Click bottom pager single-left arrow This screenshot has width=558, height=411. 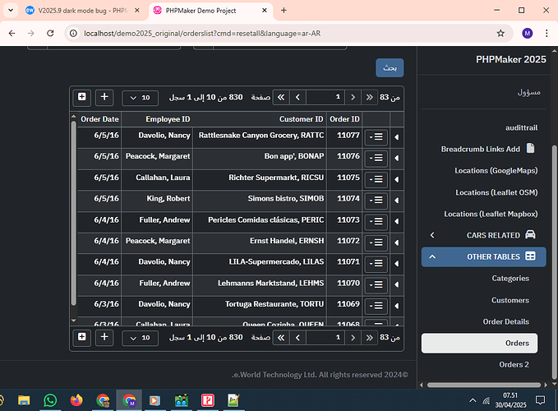tap(297, 337)
